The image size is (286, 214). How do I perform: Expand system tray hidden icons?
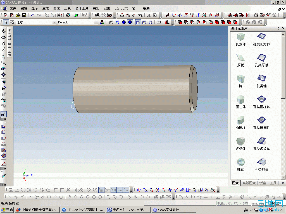[251, 210]
